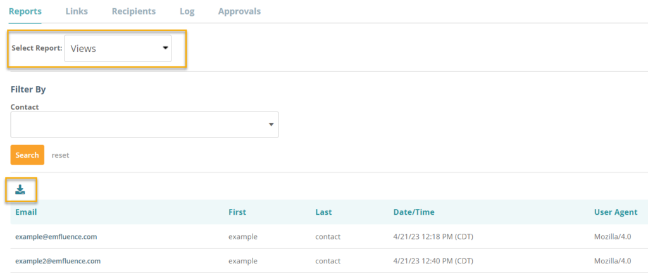648x273 pixels.
Task: Go to the Log tab
Action: click(x=187, y=11)
